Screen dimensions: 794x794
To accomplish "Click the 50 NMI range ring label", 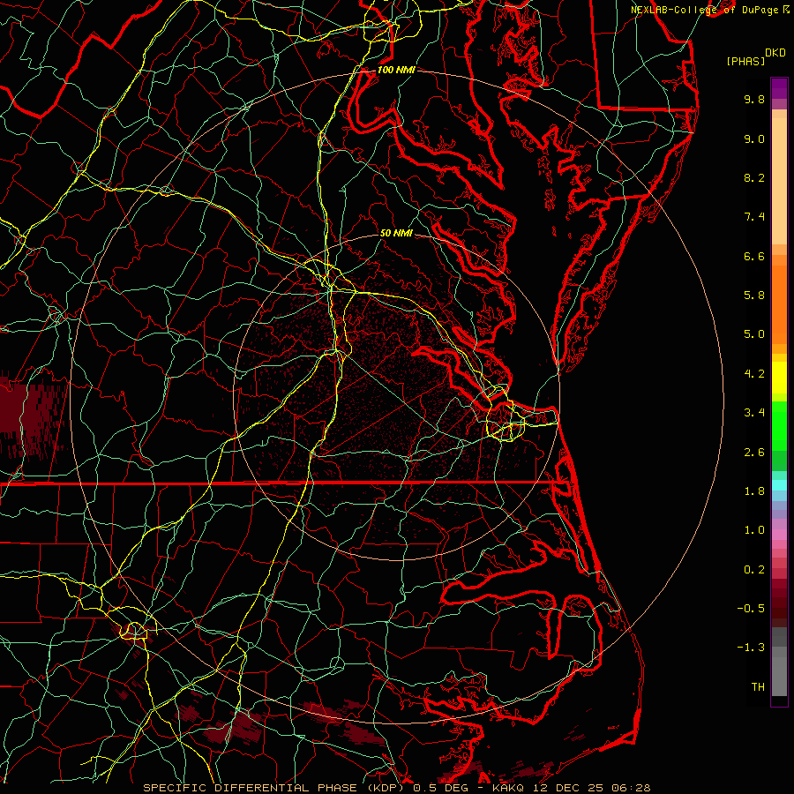I will [x=396, y=233].
